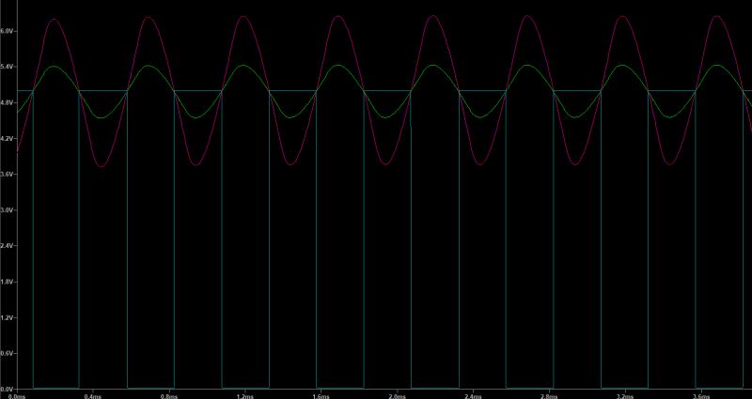
Task: Click the 2.4V voltage axis label
Action: (8, 246)
